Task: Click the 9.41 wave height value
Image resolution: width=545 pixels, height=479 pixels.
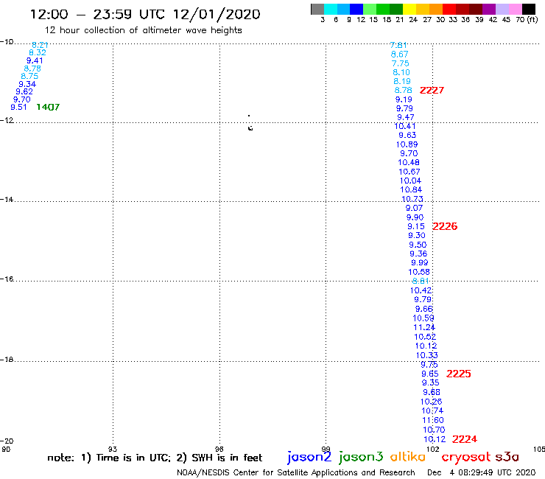Action: click(35, 61)
